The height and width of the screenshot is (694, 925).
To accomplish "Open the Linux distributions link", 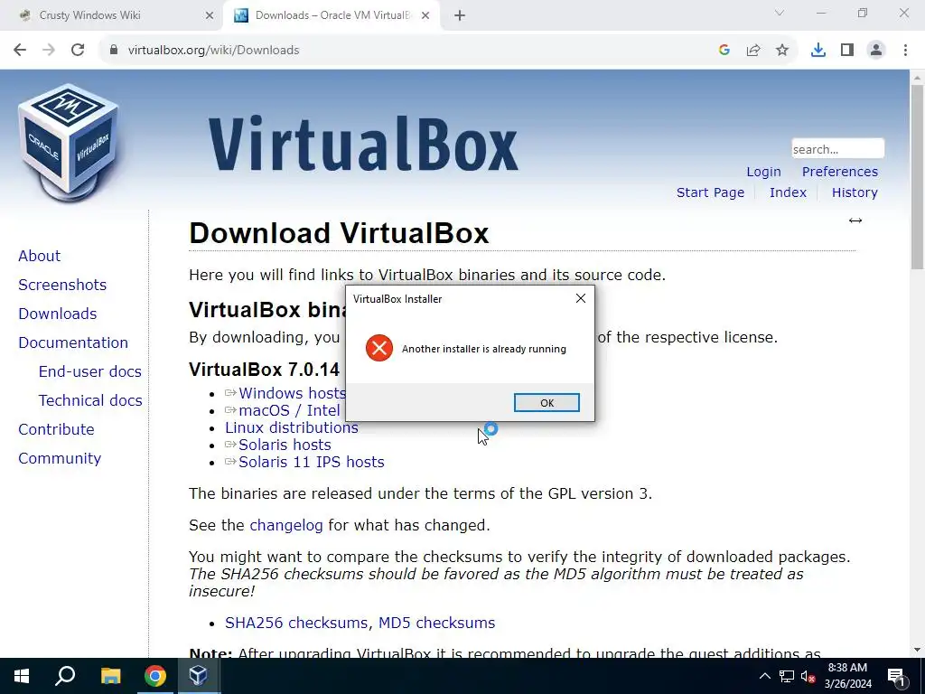I will coord(292,427).
